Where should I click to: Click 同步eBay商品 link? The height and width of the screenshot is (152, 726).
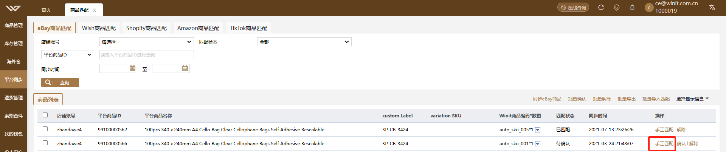(547, 99)
